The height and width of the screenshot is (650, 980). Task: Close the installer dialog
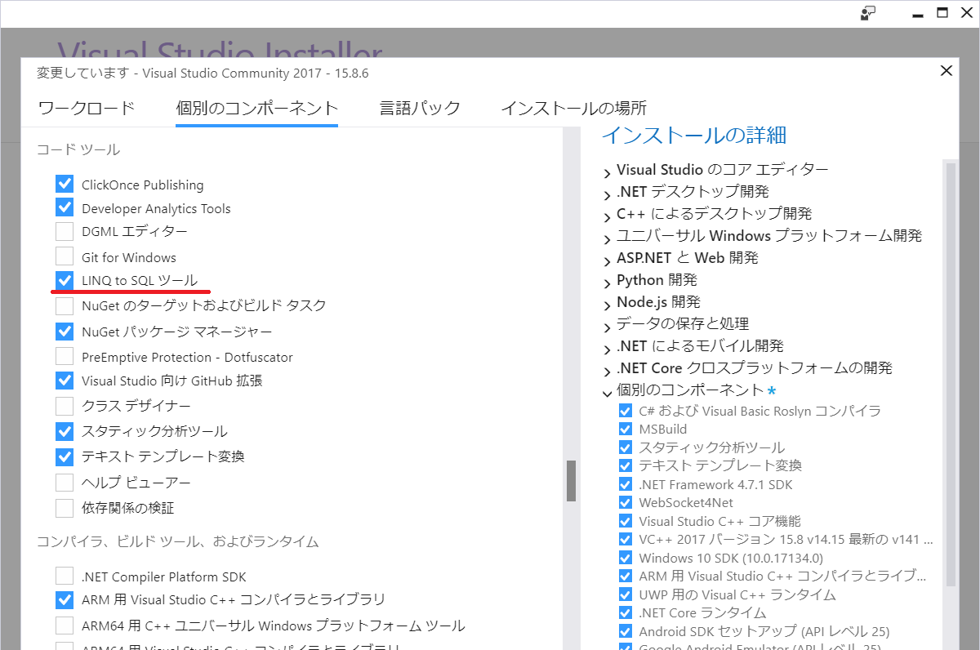point(946,70)
